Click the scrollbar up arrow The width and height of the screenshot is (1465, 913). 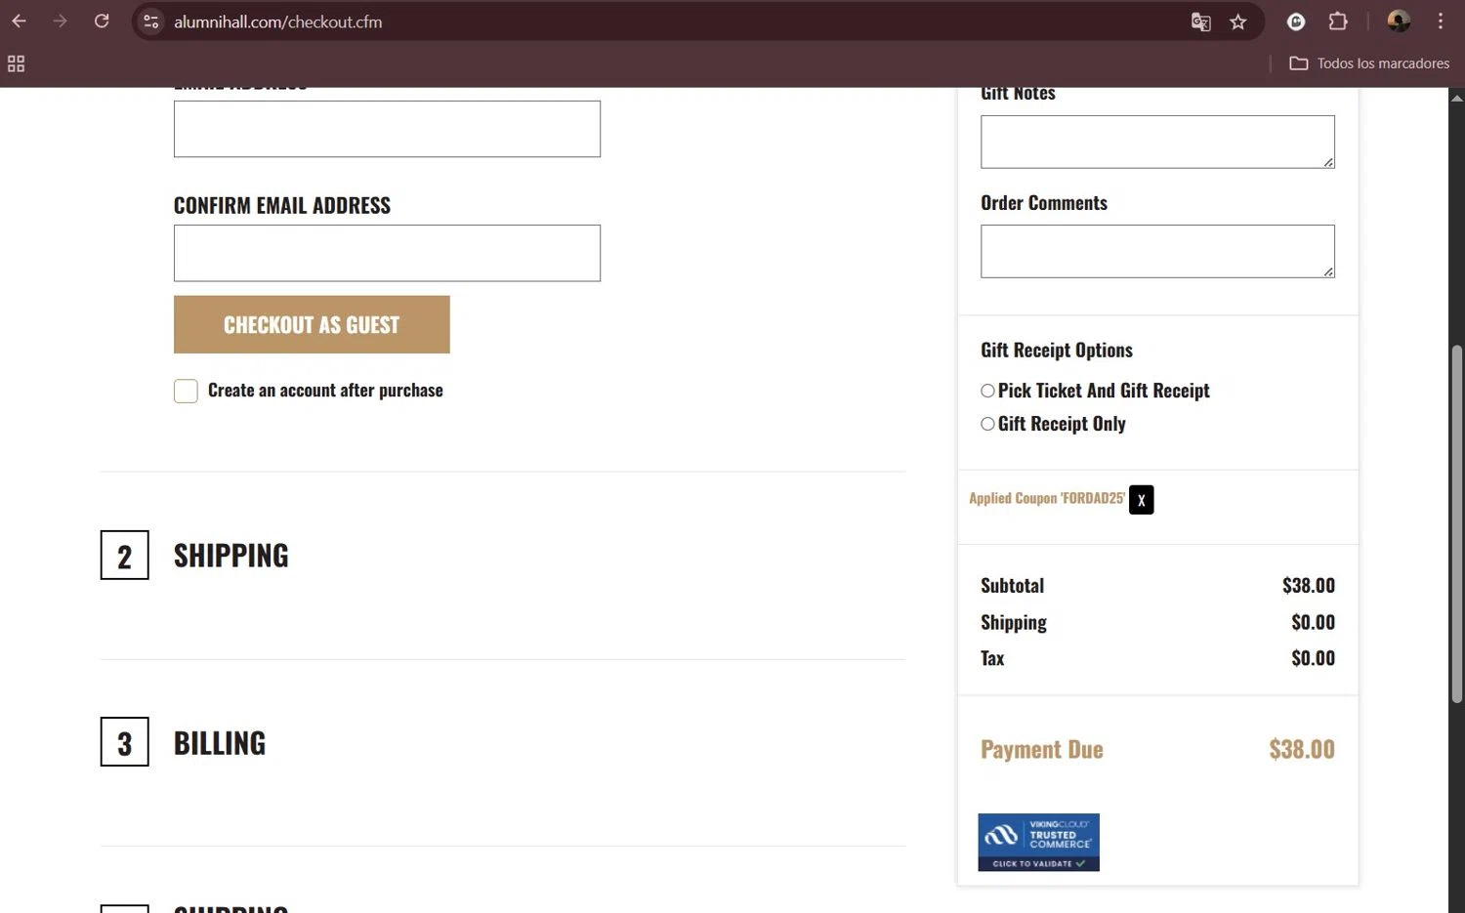point(1456,97)
